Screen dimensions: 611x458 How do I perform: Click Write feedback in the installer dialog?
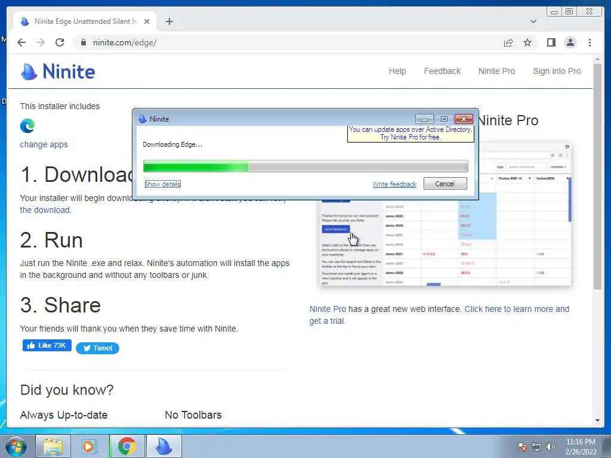pyautogui.click(x=394, y=184)
